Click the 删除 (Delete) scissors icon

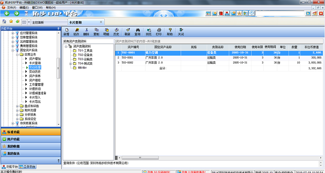tap(86, 31)
